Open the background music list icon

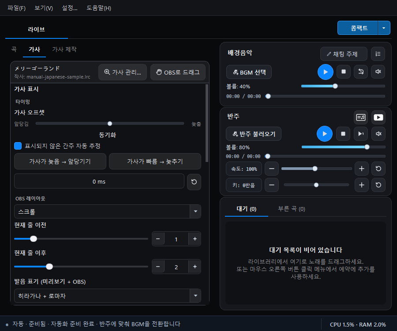378,54
